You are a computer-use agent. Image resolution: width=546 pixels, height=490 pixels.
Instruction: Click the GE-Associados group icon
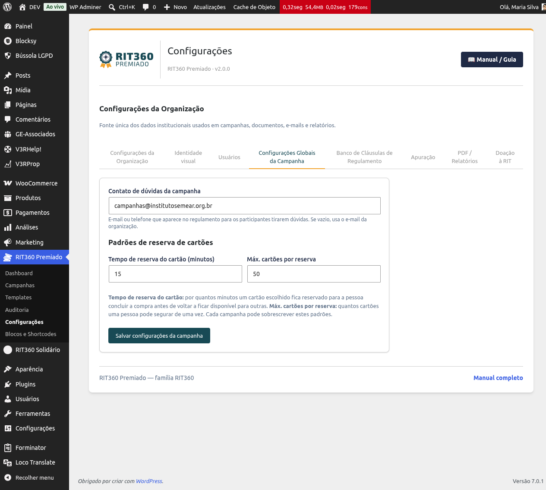click(8, 134)
